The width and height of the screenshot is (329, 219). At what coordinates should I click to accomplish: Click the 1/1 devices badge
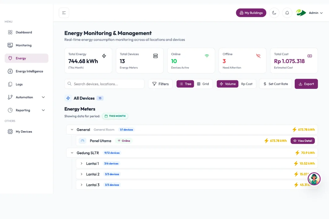[x=126, y=130]
